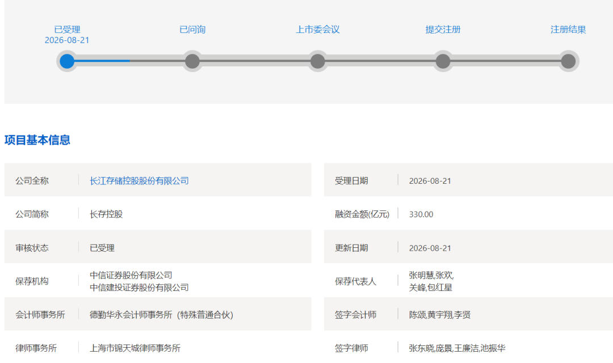The width and height of the screenshot is (613, 363).
Task: Click the 已问询 gray progress node
Action: click(x=192, y=61)
